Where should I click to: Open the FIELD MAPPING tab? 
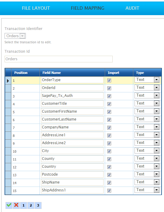tap(87, 8)
